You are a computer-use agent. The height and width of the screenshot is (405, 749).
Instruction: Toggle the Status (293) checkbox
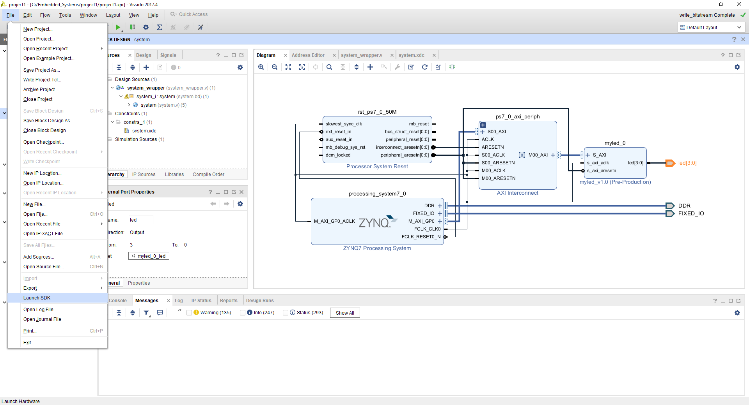coord(286,313)
